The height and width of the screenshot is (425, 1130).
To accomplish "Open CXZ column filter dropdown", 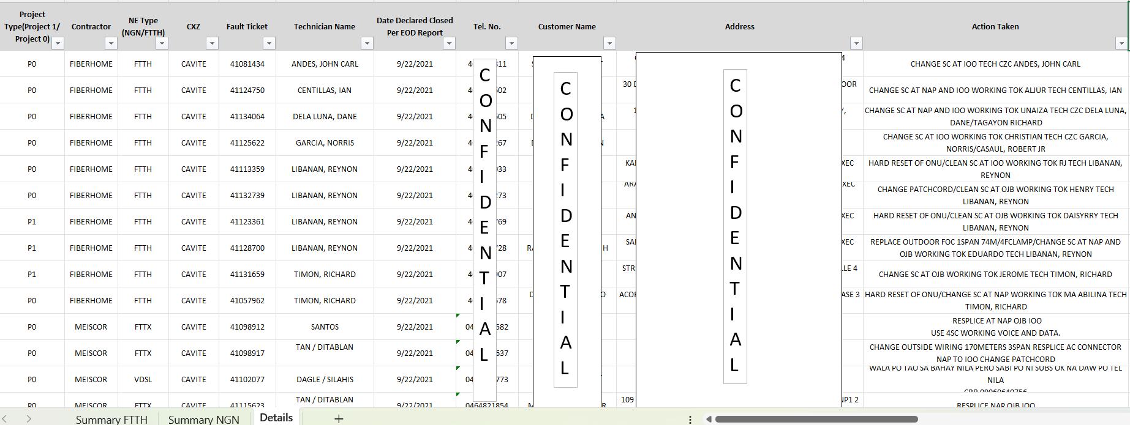I will tap(212, 43).
